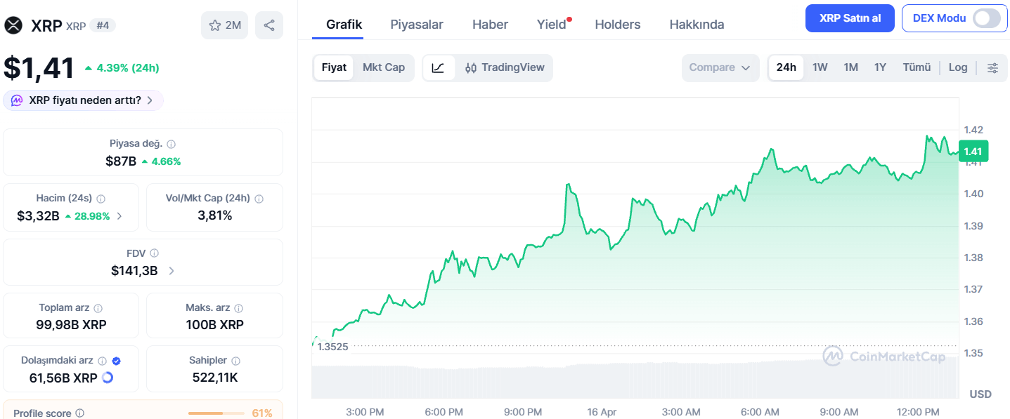The width and height of the screenshot is (1010, 419).
Task: Click the 16 Apr date label on axis
Action: point(602,412)
